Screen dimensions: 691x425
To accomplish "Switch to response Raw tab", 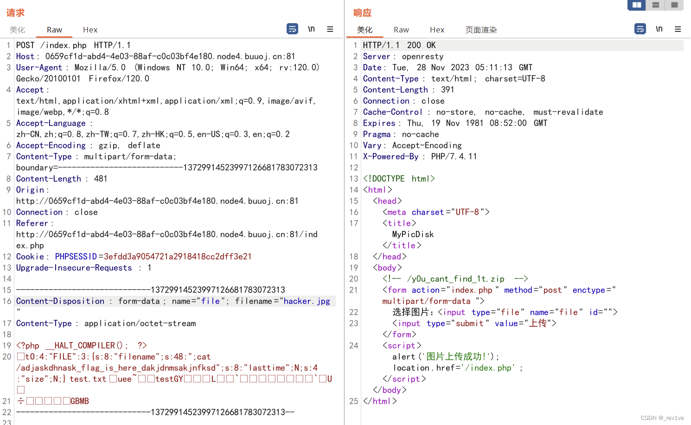I will pos(401,30).
